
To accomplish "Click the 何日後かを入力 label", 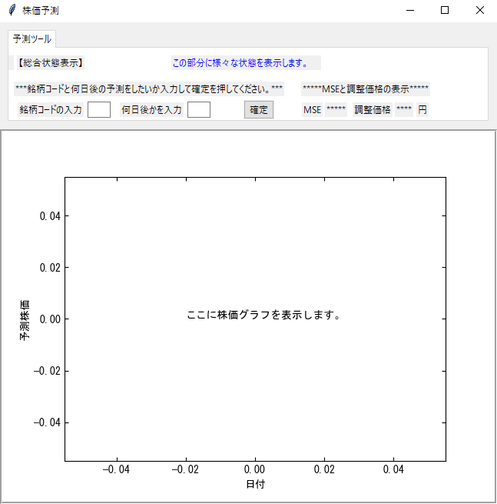I will pyautogui.click(x=151, y=110).
